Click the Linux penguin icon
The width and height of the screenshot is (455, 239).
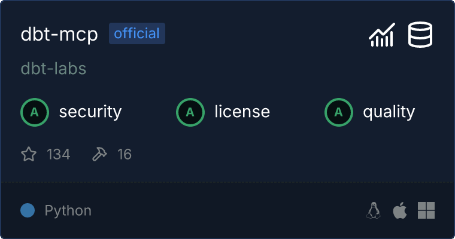(374, 210)
